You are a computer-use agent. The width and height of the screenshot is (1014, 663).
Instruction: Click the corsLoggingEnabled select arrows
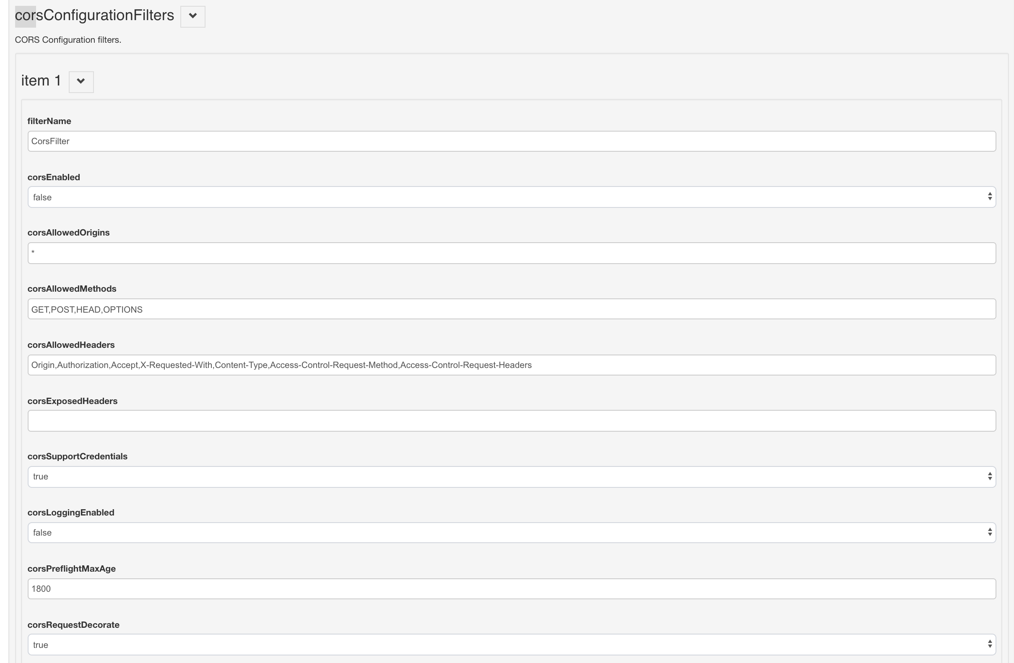990,532
